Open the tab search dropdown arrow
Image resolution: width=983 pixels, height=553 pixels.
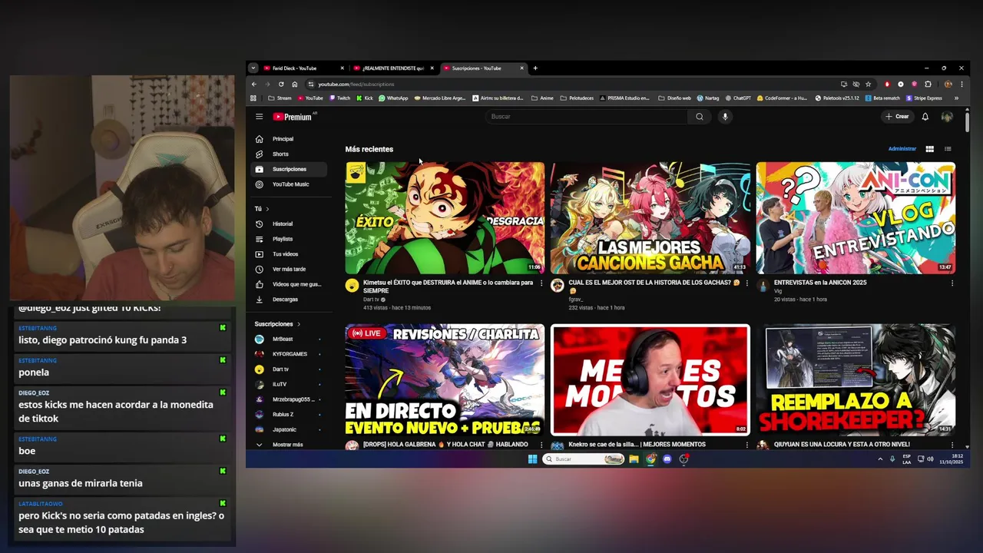point(253,68)
